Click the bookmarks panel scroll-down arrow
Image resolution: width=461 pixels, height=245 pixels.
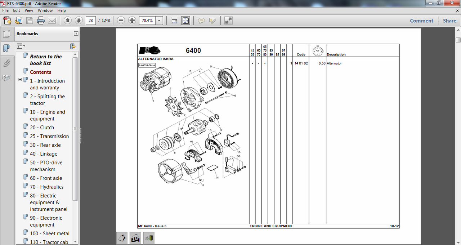[75, 242]
